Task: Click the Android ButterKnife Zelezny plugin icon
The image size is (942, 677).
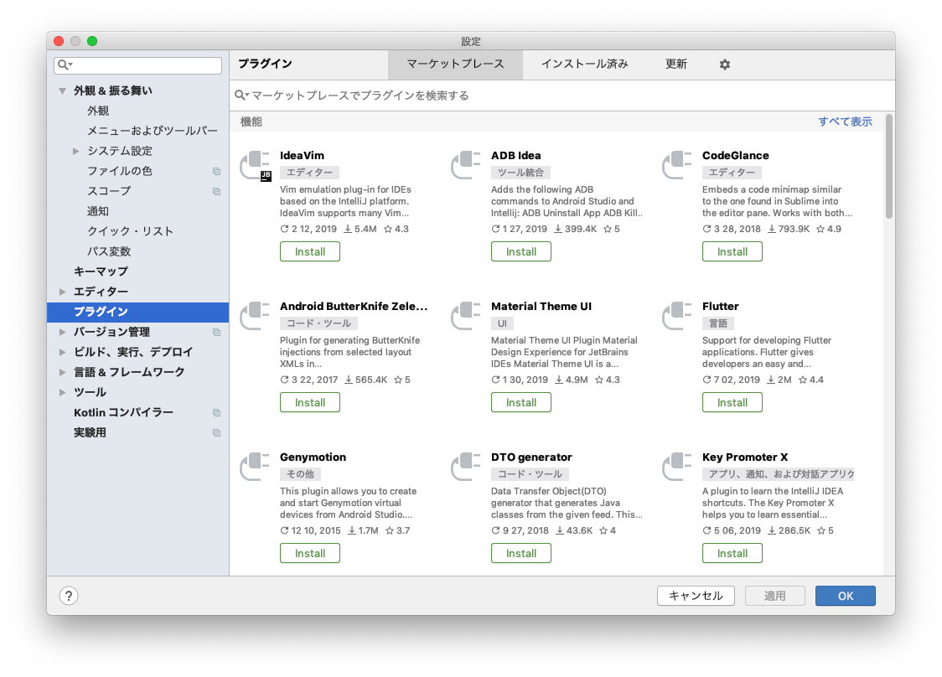Action: [254, 317]
